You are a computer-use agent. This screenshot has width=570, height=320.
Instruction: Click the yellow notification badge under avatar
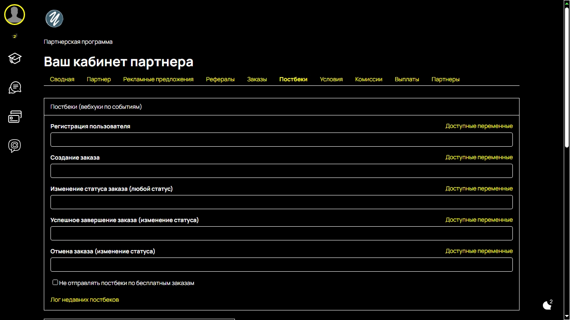pyautogui.click(x=15, y=37)
